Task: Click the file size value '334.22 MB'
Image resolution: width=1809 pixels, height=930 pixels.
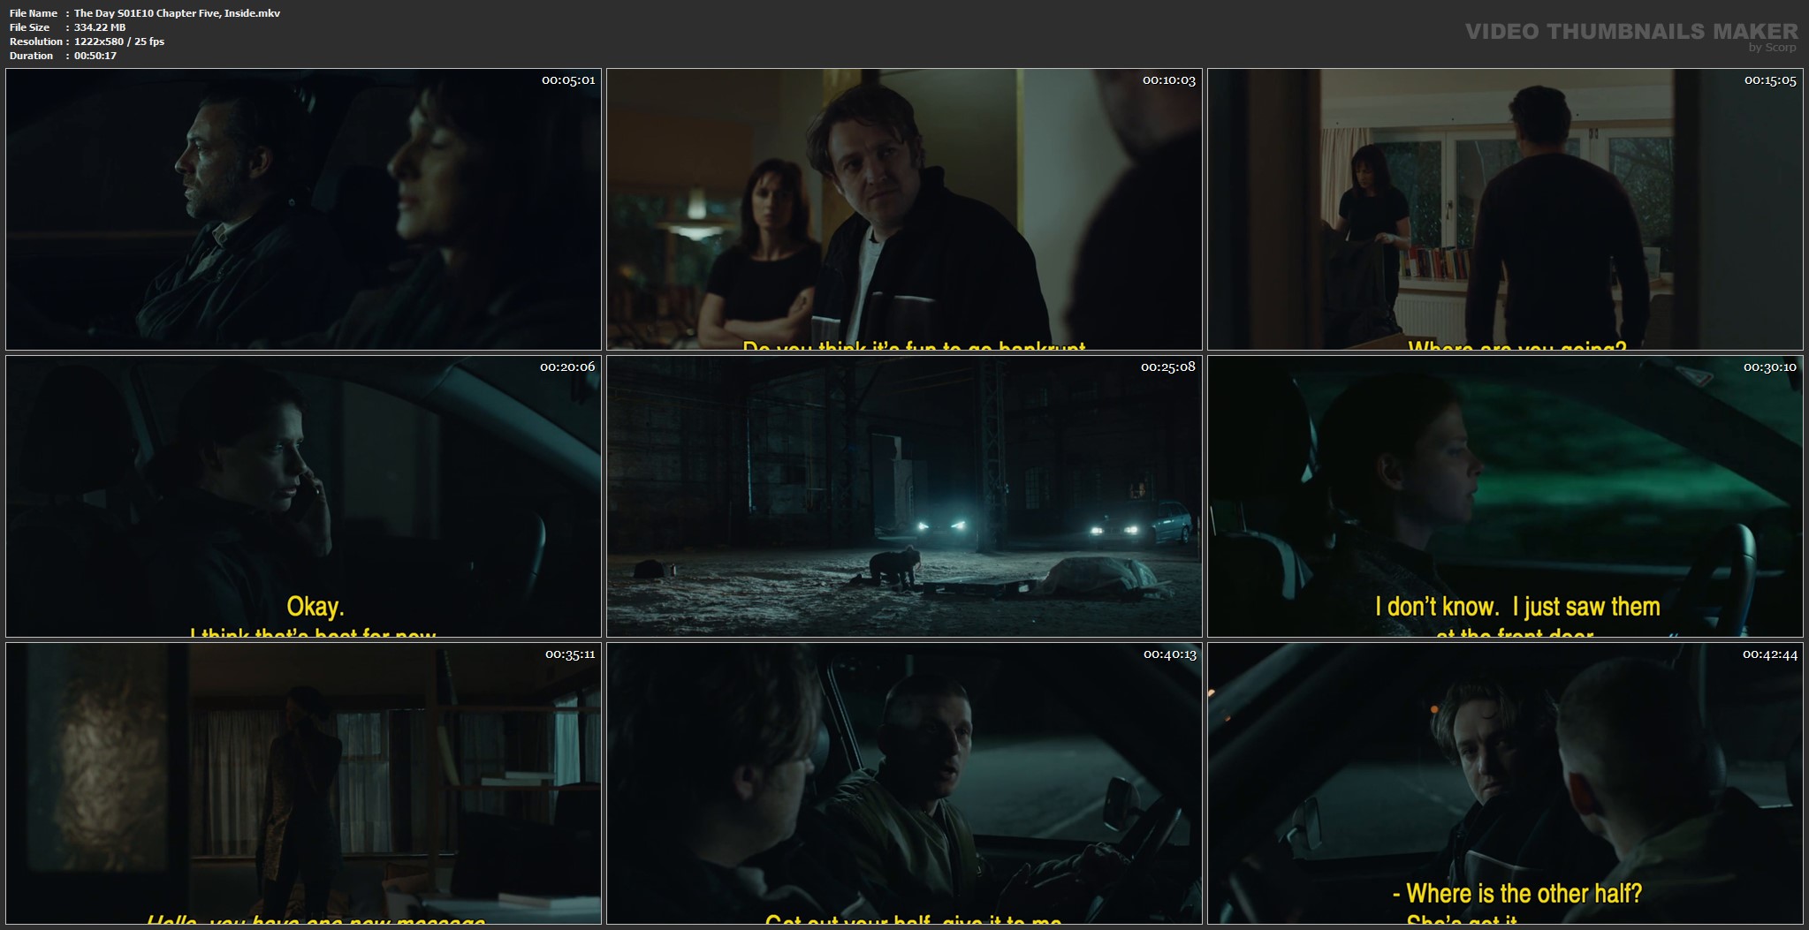Action: [100, 27]
